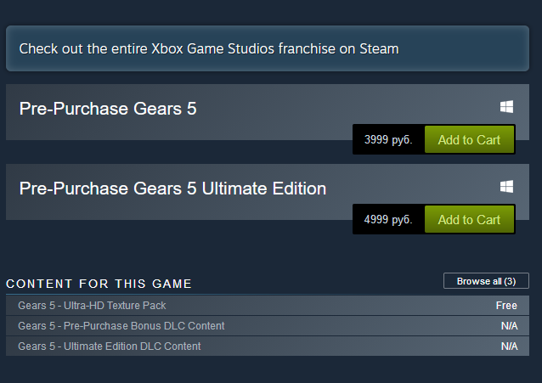Open Gears 5 Ultra-HD Texture Pack DLC
This screenshot has width=542, height=383.
click(93, 306)
